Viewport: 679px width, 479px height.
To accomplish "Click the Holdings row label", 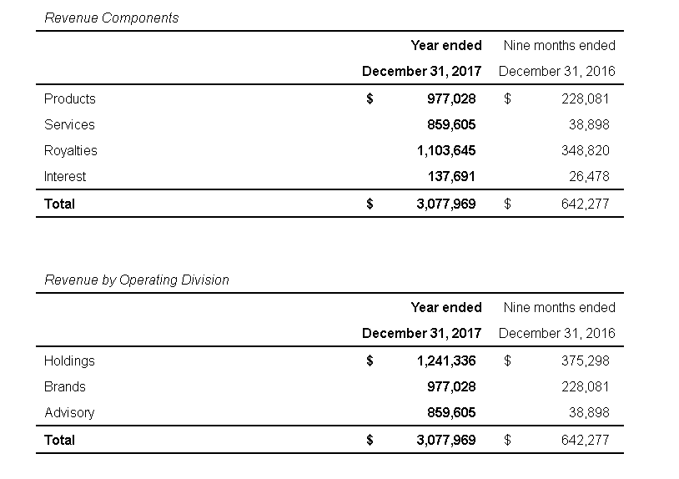I will [x=69, y=361].
